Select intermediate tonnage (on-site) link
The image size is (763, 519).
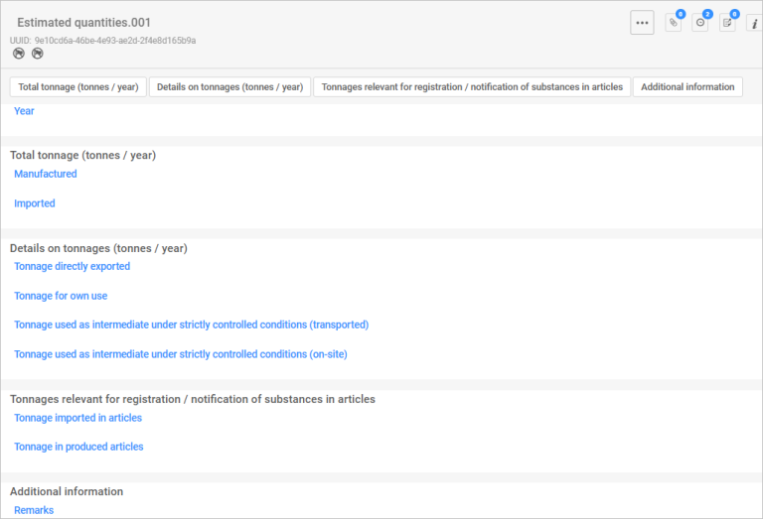tap(181, 354)
